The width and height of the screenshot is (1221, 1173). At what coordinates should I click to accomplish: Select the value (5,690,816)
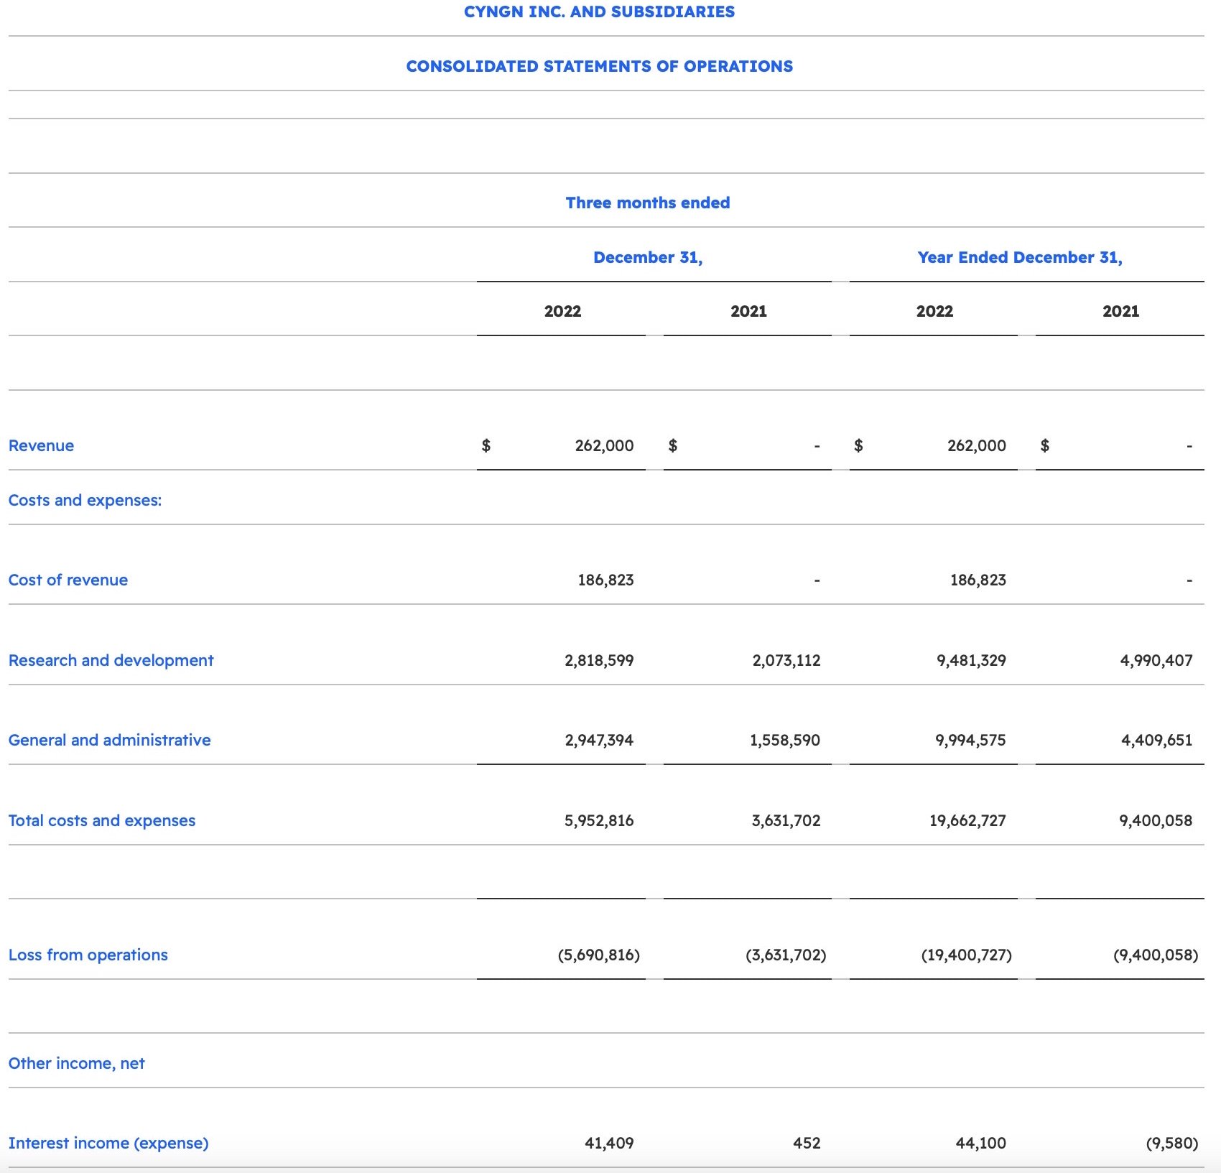pos(599,955)
